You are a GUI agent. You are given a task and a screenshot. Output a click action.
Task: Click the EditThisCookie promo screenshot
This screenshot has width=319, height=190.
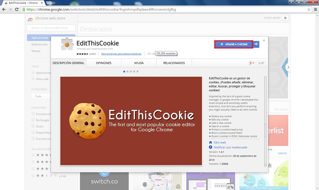[x=131, y=121]
